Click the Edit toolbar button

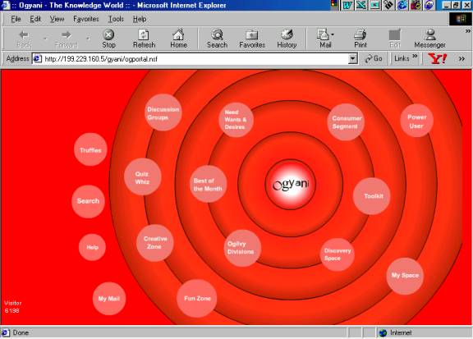pos(394,39)
